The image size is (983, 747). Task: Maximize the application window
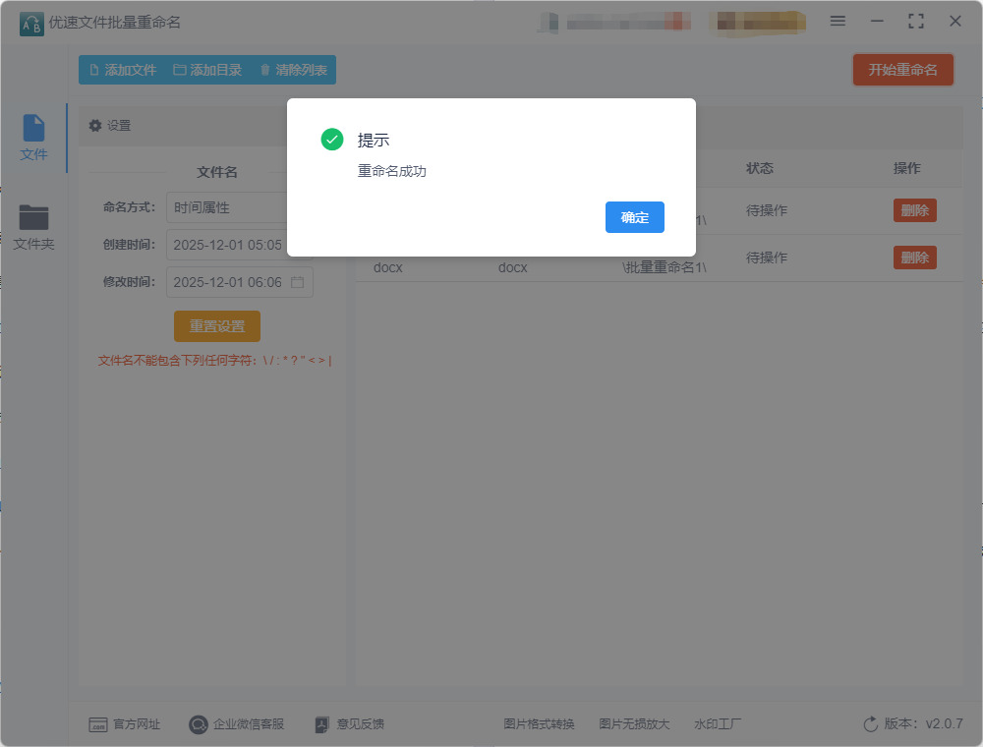pos(916,22)
